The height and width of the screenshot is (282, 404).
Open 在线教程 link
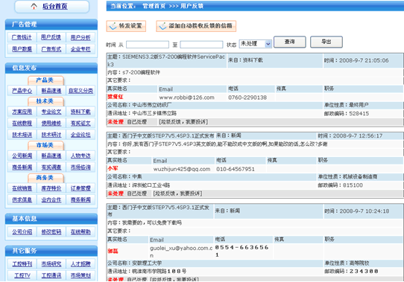(22, 124)
